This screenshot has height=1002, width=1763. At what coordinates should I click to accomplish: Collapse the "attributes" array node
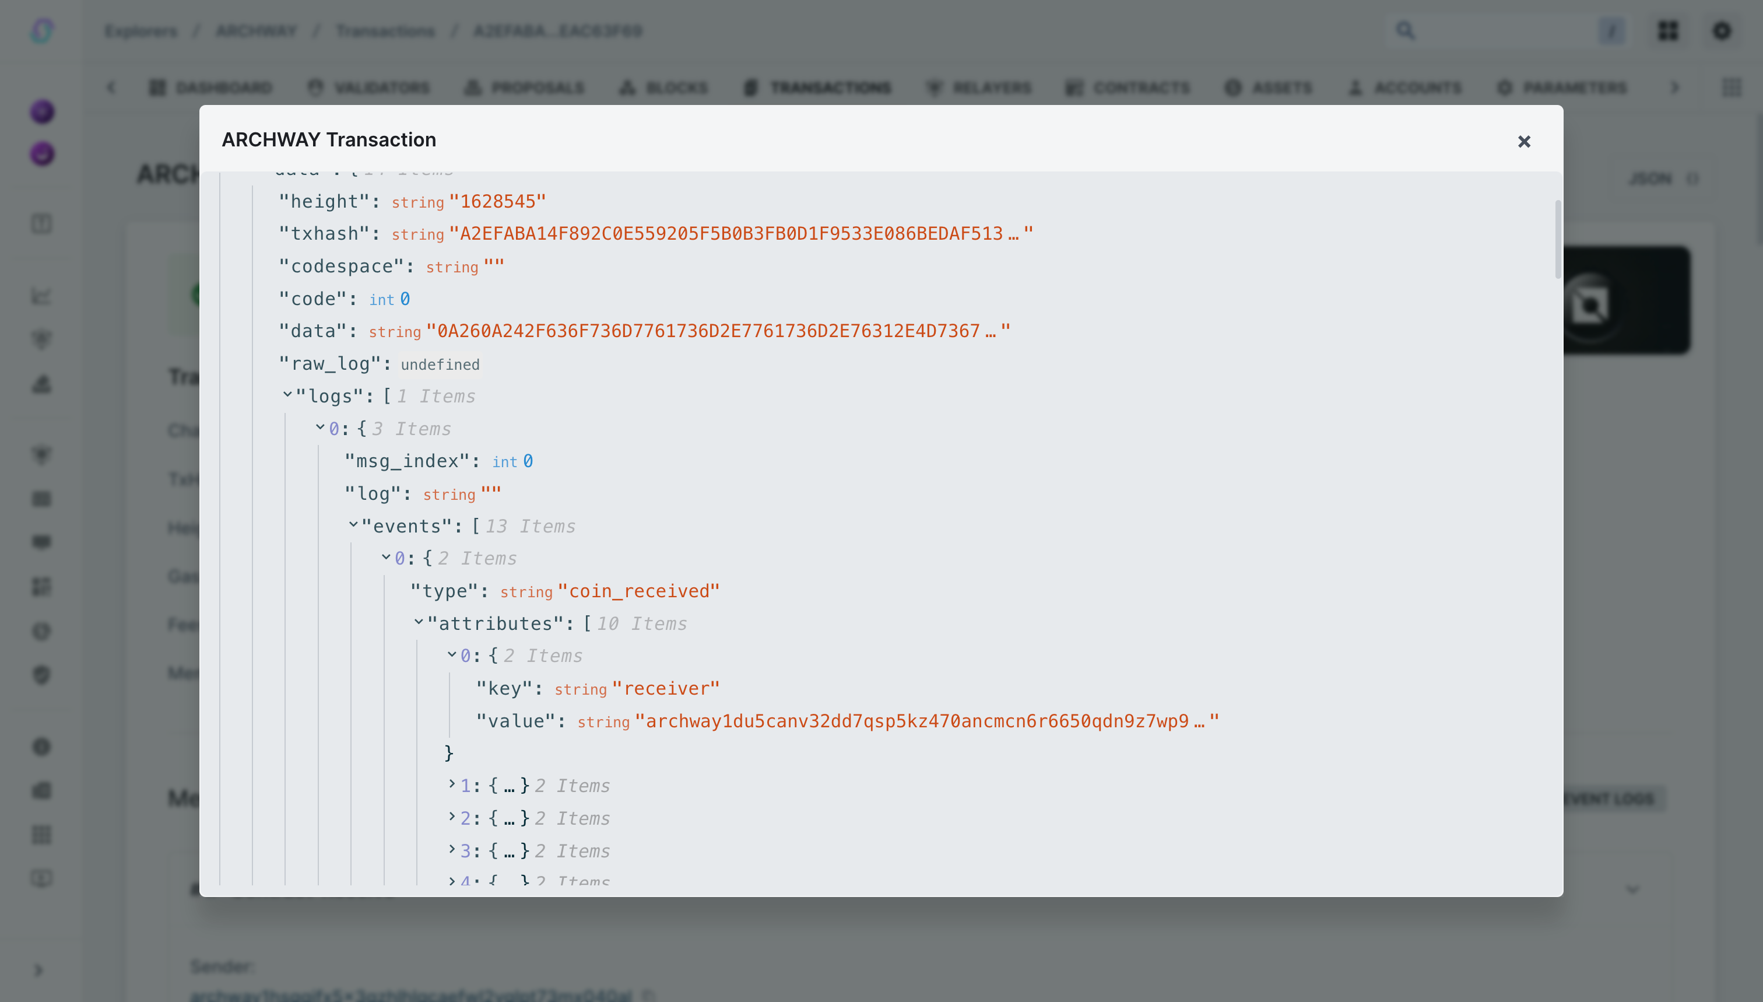[419, 622]
